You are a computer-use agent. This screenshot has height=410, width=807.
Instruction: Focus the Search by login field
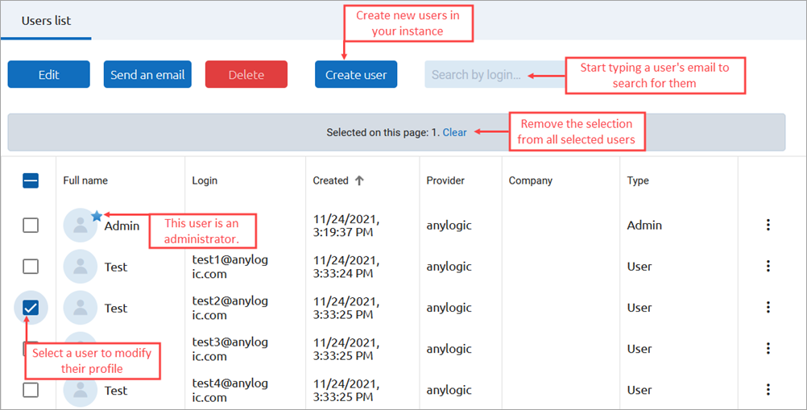click(x=495, y=75)
